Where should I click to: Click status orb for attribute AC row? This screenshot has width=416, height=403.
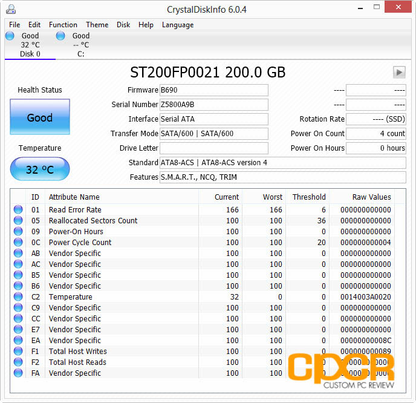(18, 264)
